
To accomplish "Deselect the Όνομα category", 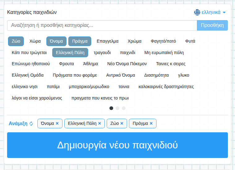I will (x=56, y=41).
